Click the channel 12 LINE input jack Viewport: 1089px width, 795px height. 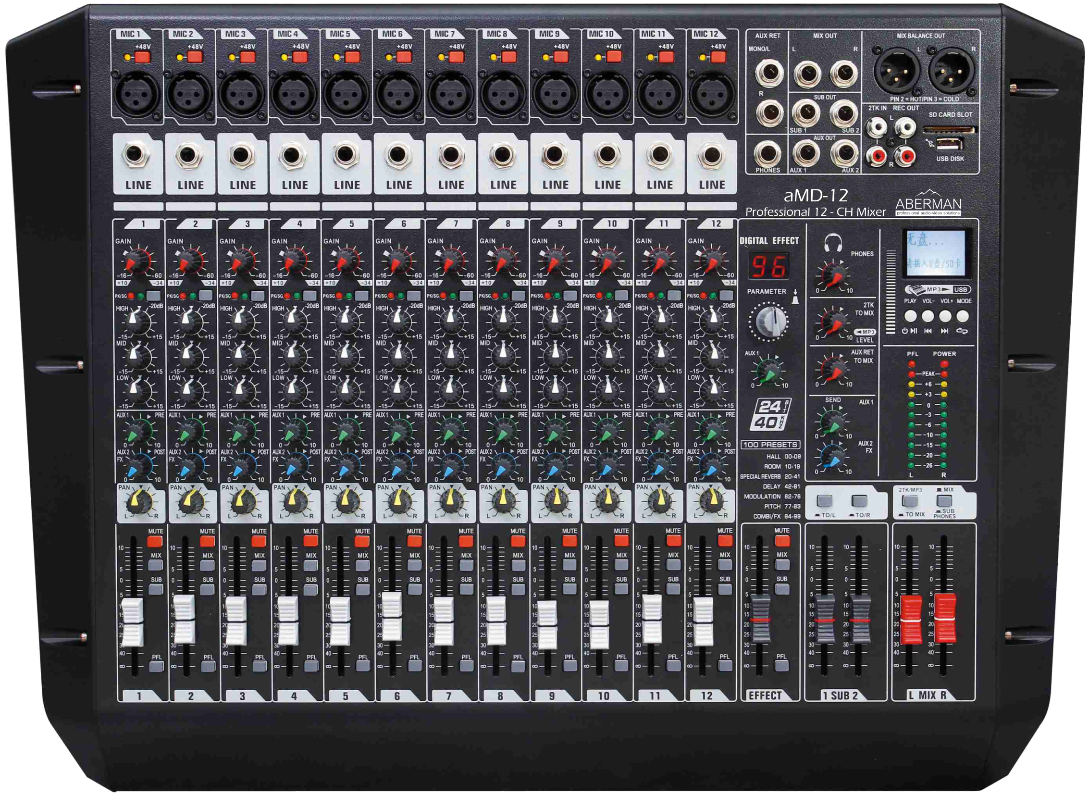(x=711, y=155)
